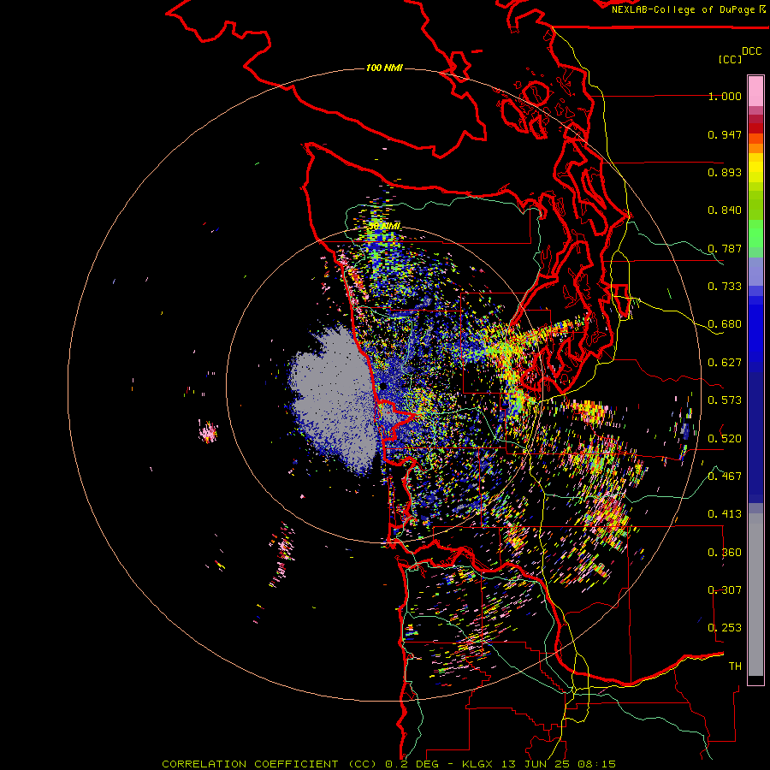Pick the yellow segment of color bar
Screen dimensions: 770x770
click(755, 168)
